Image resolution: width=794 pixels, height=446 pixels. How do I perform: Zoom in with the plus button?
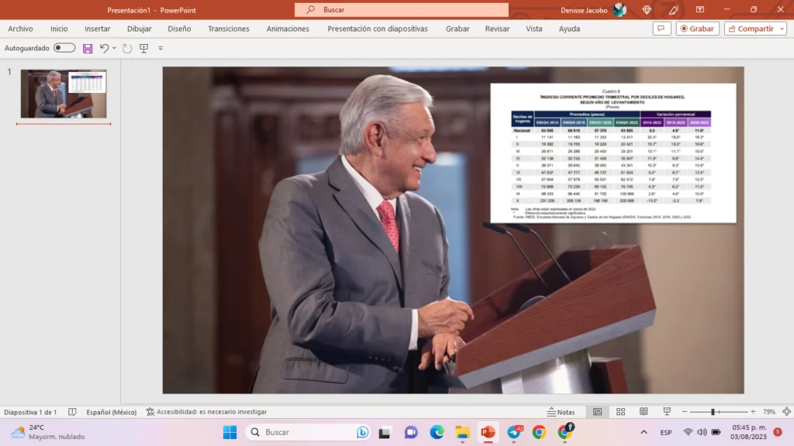753,412
